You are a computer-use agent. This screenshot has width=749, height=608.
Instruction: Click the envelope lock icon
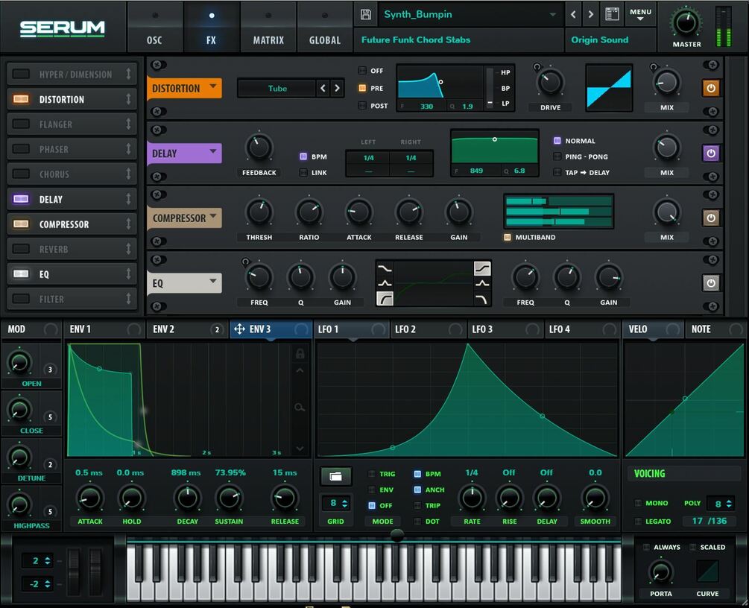tap(300, 353)
